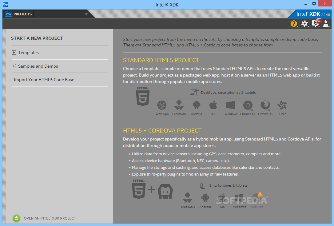This screenshot has height=226, width=334.
Task: Click the Tizen pinwheel icon
Action: [282, 105]
